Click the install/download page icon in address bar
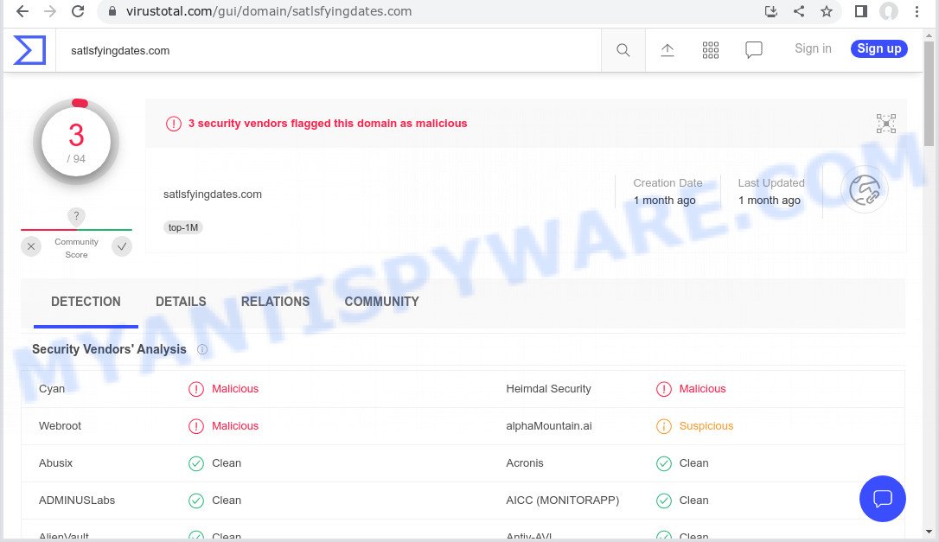The height and width of the screenshot is (542, 939). [x=770, y=11]
